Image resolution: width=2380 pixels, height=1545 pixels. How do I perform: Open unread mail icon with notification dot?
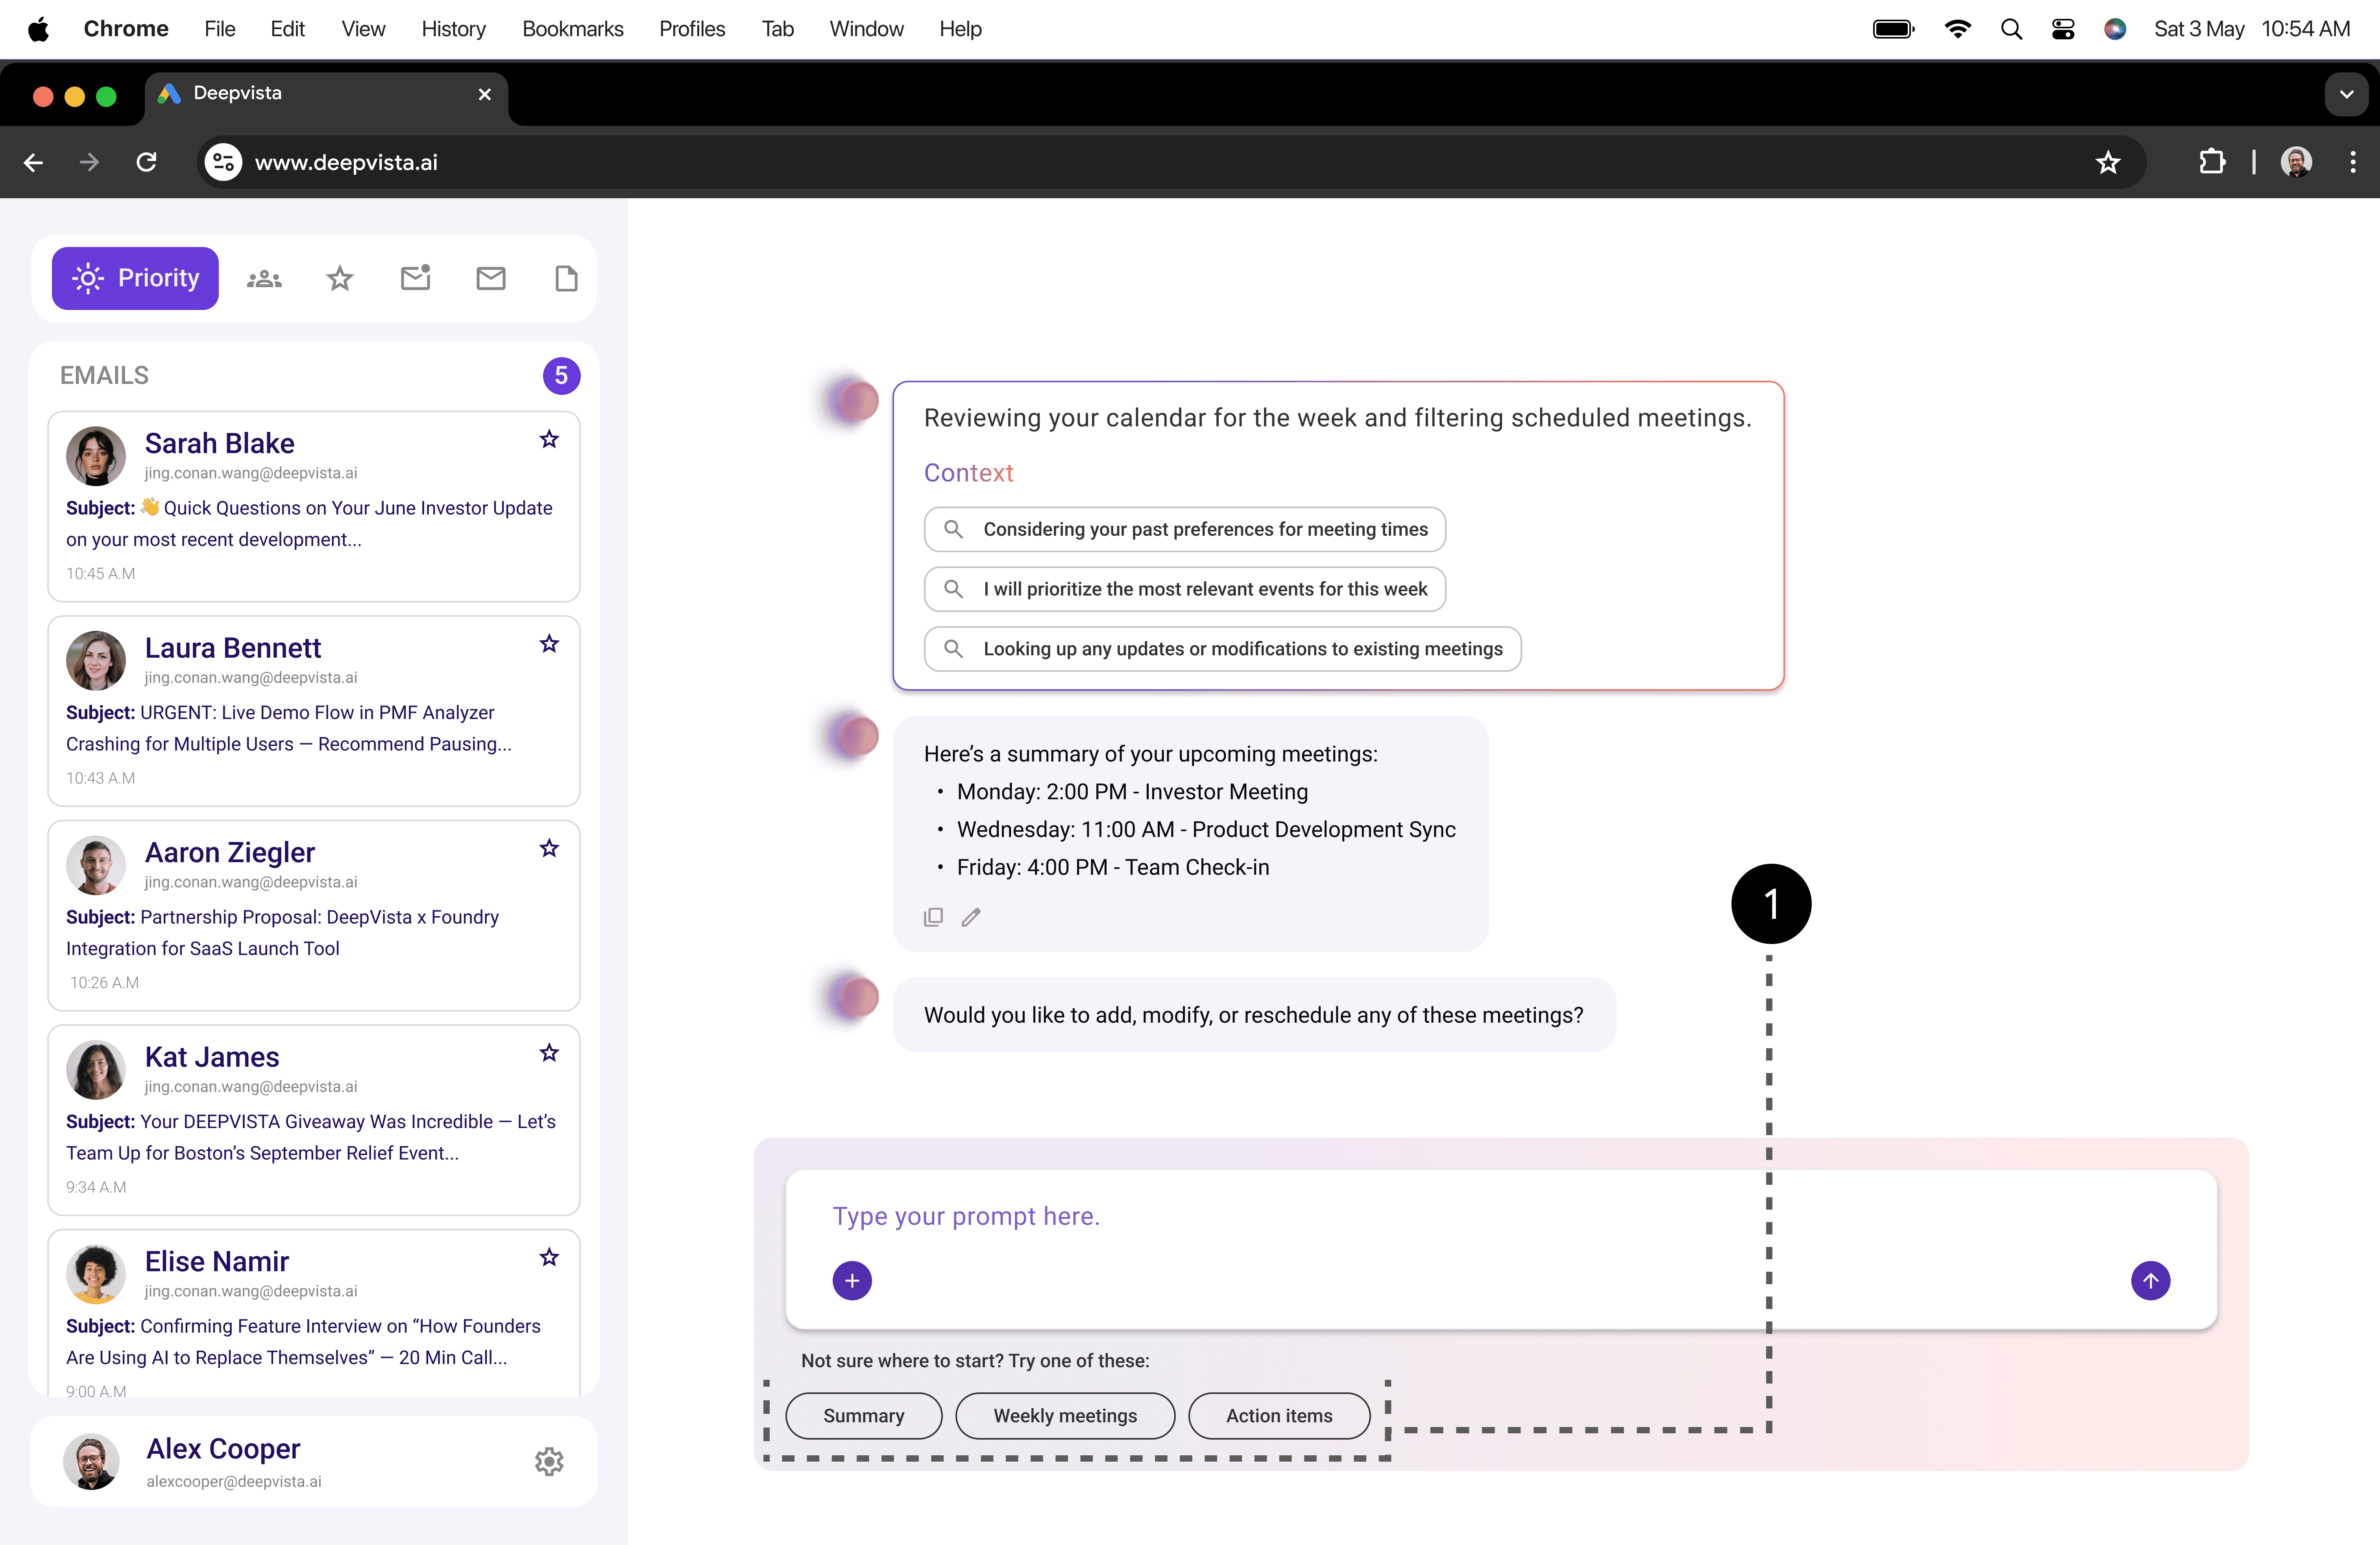click(415, 278)
